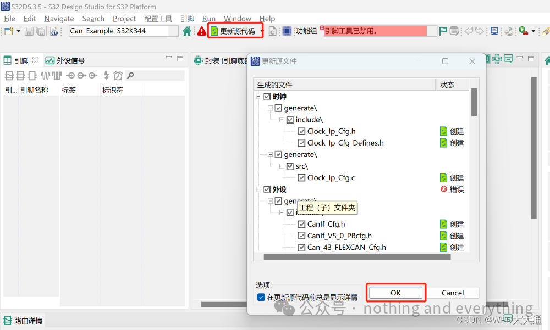Open the 路由详情 tab
Image resolution: width=550 pixels, height=330 pixels.
tap(23, 321)
